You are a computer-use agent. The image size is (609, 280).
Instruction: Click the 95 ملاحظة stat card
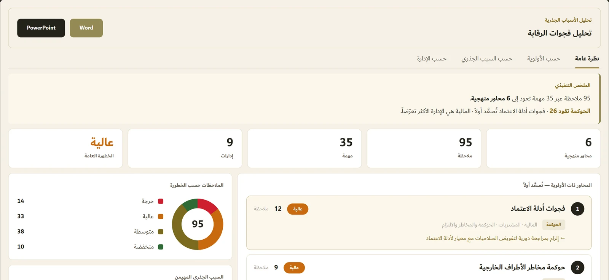[424, 148]
